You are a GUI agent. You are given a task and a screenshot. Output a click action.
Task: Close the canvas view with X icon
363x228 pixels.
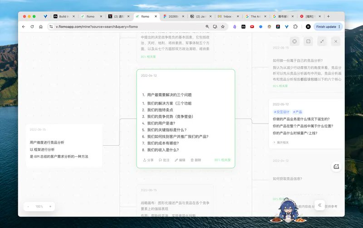point(336,41)
